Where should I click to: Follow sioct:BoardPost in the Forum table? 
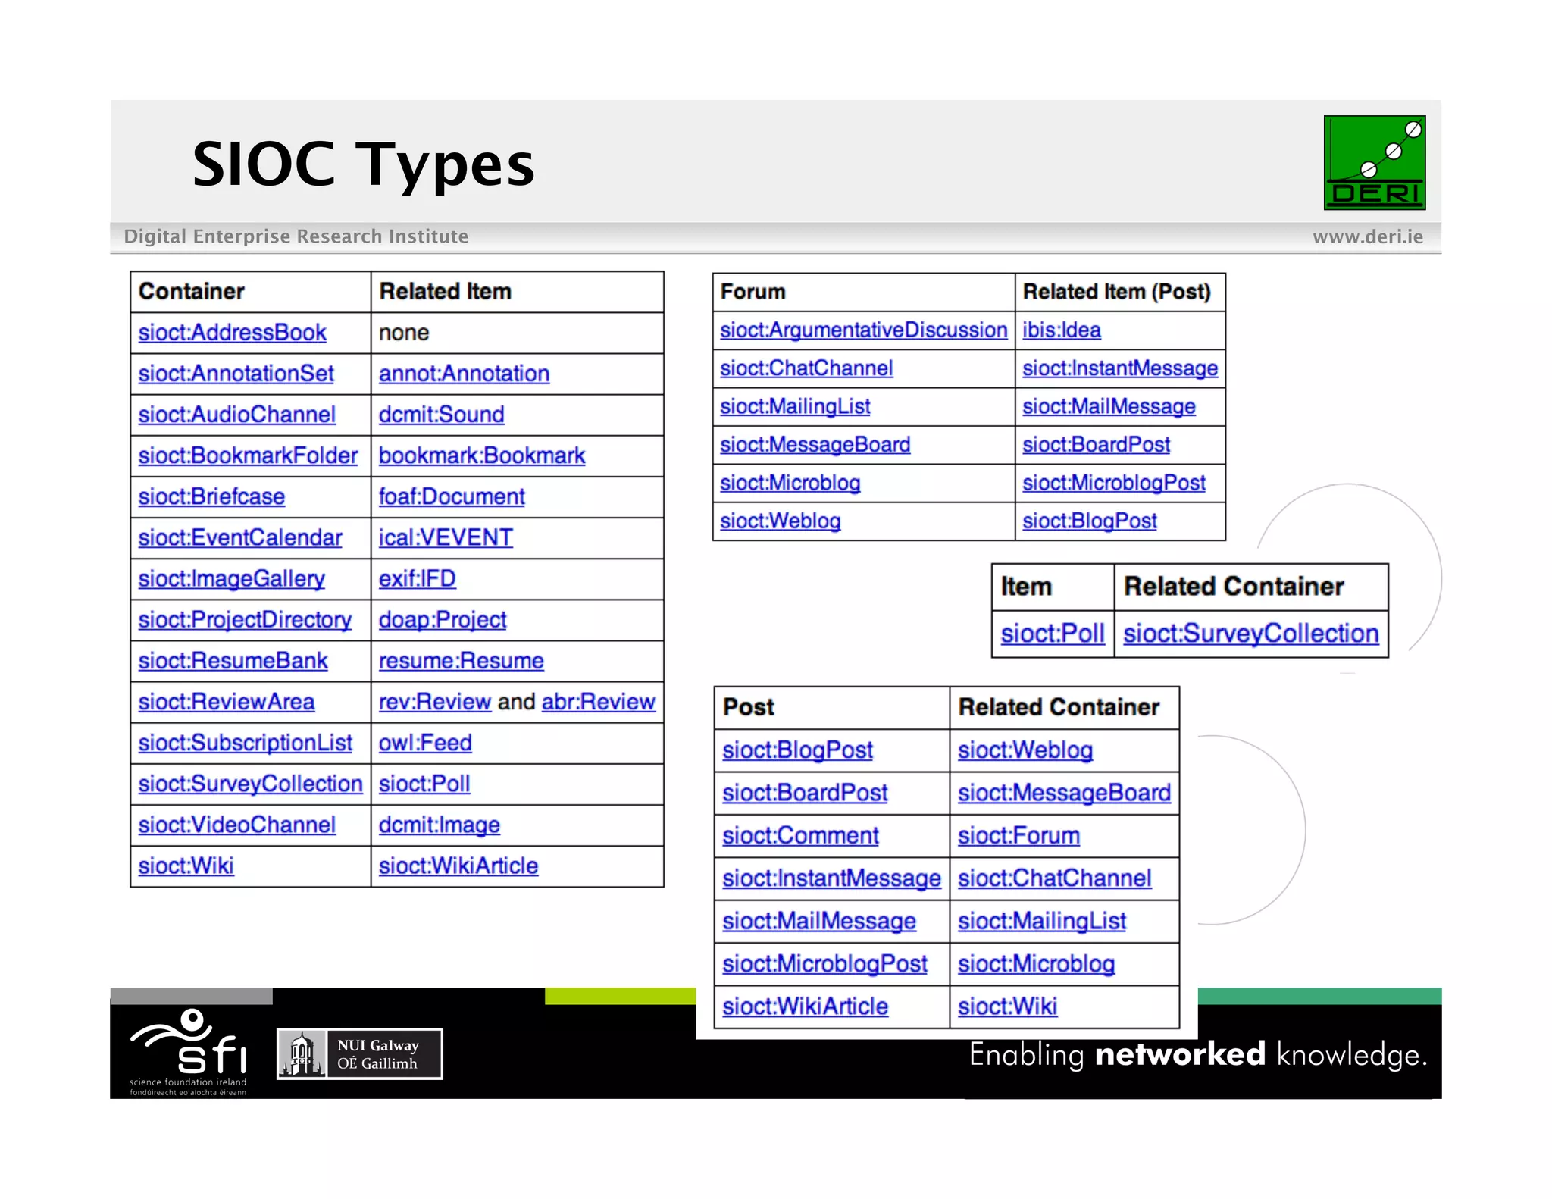pos(1096,445)
